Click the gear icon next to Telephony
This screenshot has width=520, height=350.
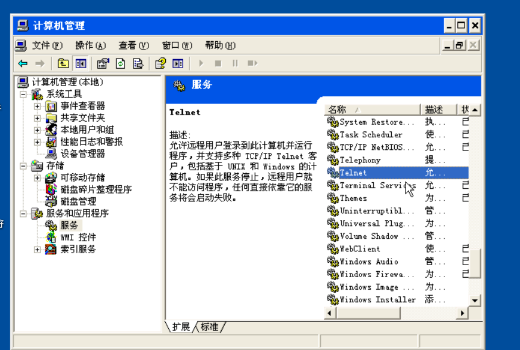[x=332, y=160]
